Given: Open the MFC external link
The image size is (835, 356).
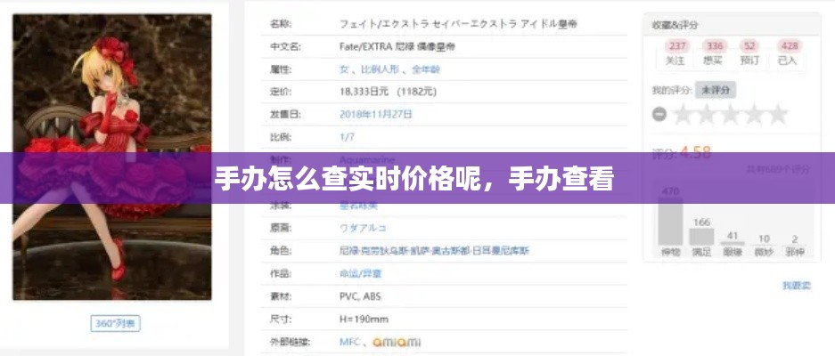Looking at the screenshot, I should (348, 342).
